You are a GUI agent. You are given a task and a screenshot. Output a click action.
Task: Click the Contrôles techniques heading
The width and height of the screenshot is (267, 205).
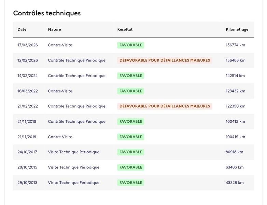(47, 13)
